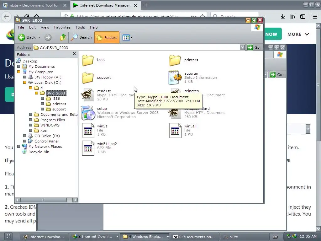Select WINDOWS folder in tree
Screen dimensions: 321x241
pos(50,125)
